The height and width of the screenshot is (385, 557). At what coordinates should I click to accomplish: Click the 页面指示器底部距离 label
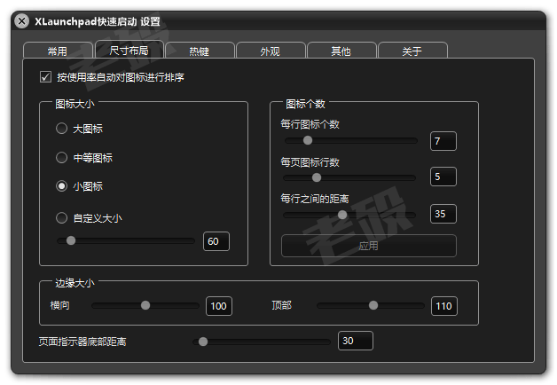click(82, 342)
